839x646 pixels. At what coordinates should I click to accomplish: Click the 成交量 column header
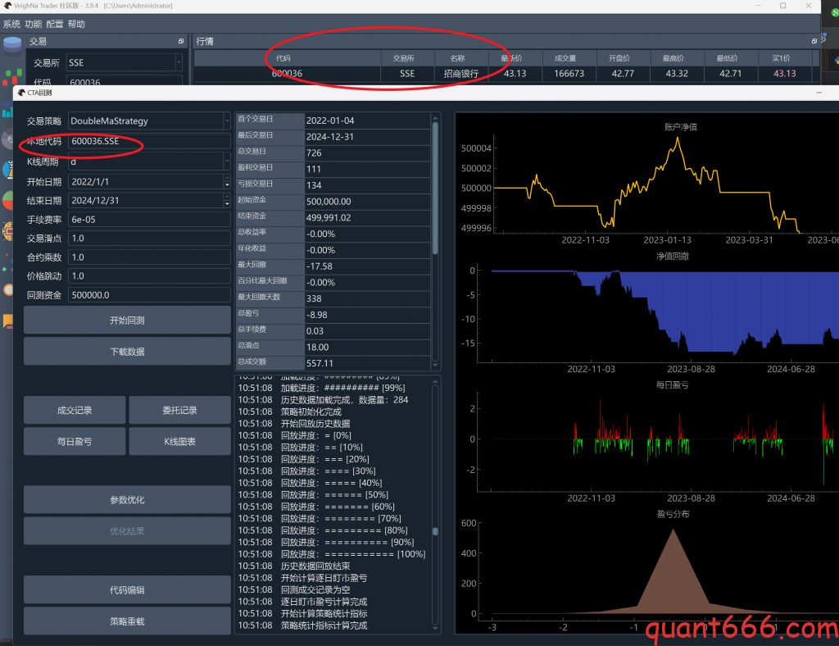[569, 58]
